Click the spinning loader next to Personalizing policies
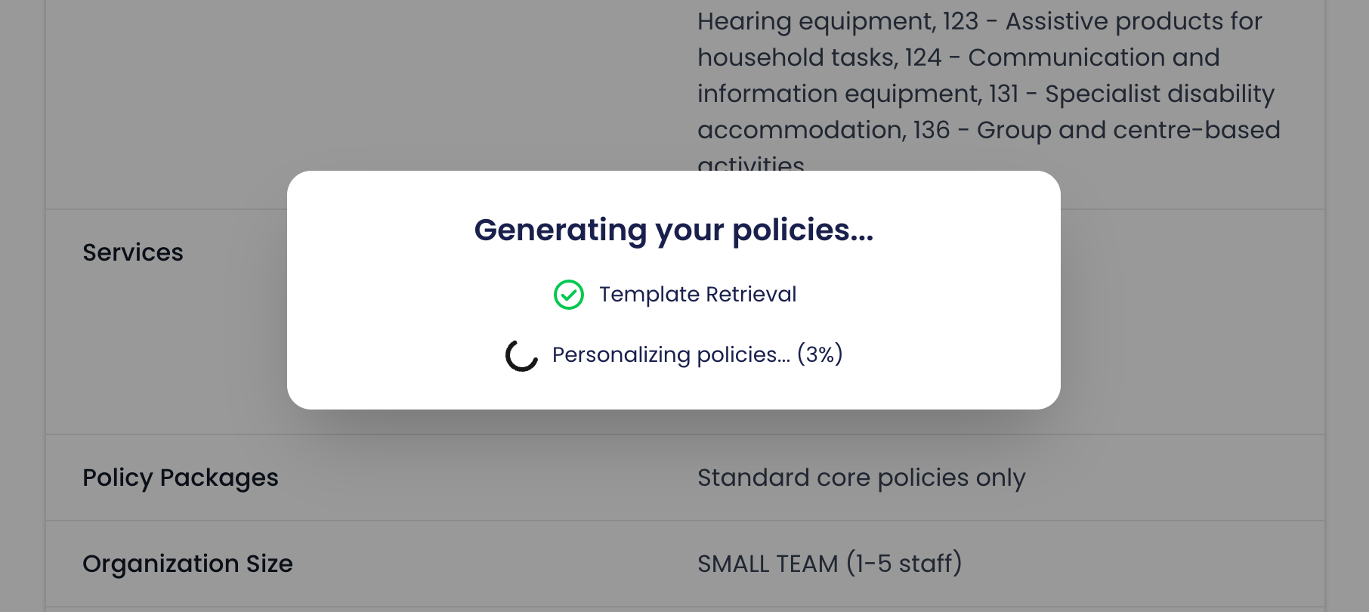Image resolution: width=1369 pixels, height=612 pixels. click(x=520, y=354)
